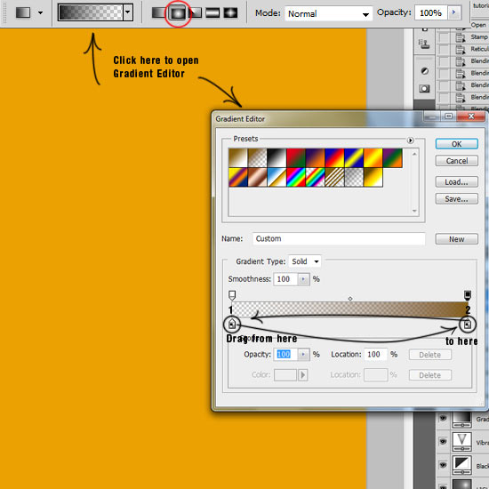
Task: Open the gradient picker dropdown arrow
Action: click(127, 12)
